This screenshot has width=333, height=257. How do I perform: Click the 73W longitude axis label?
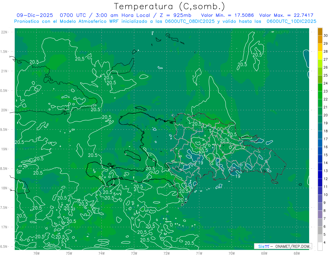coord(134,253)
